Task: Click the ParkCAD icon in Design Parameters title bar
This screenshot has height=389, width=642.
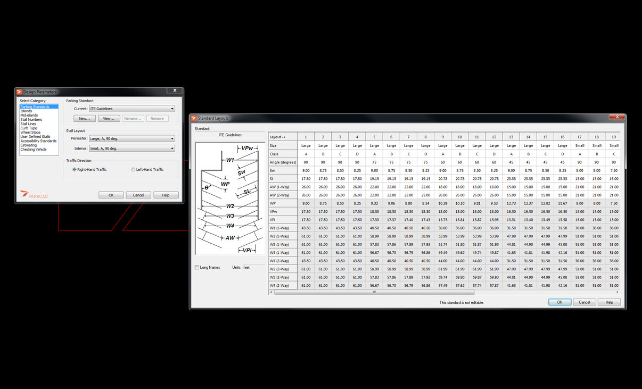Action: (19, 92)
